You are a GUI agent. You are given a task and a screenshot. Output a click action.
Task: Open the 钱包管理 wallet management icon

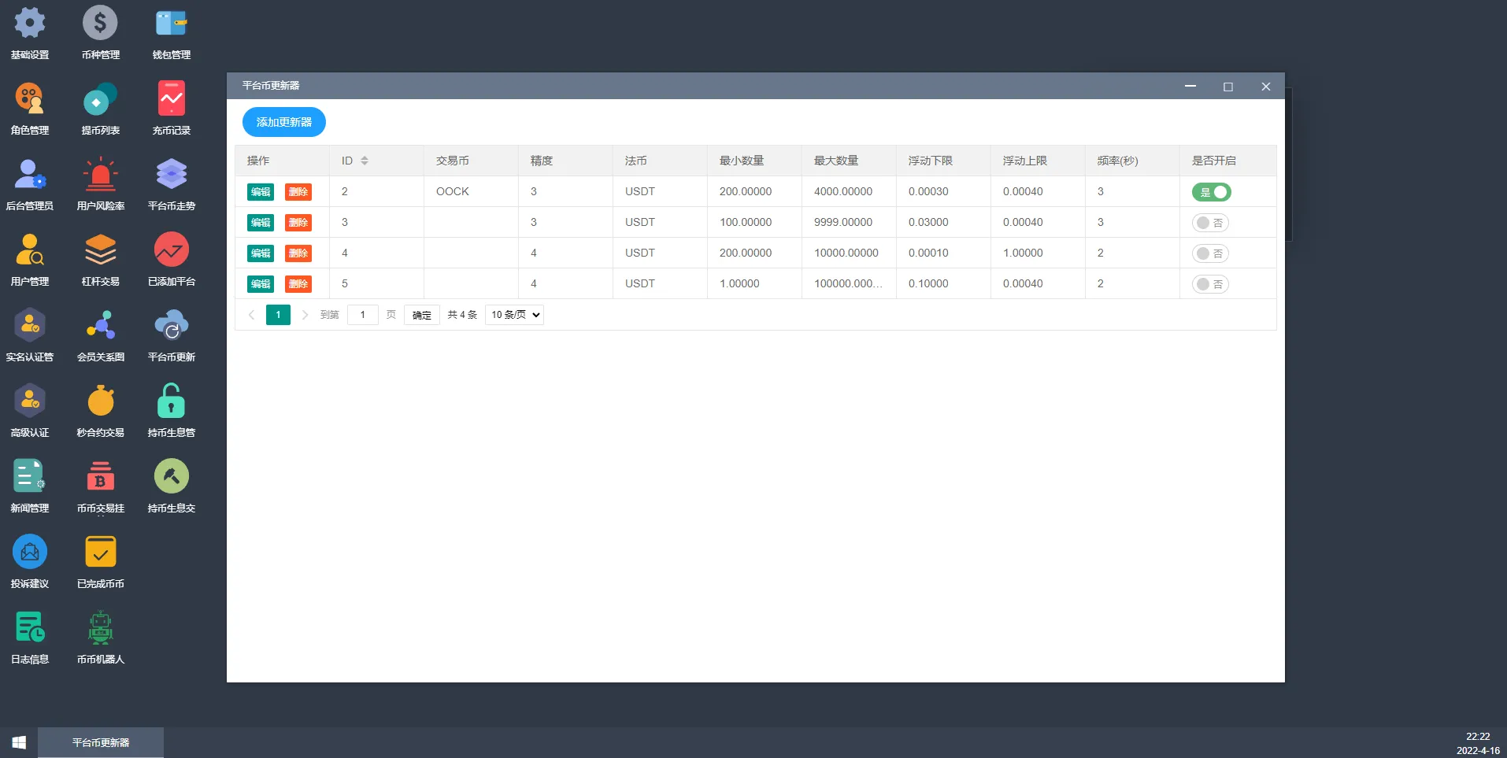(171, 31)
